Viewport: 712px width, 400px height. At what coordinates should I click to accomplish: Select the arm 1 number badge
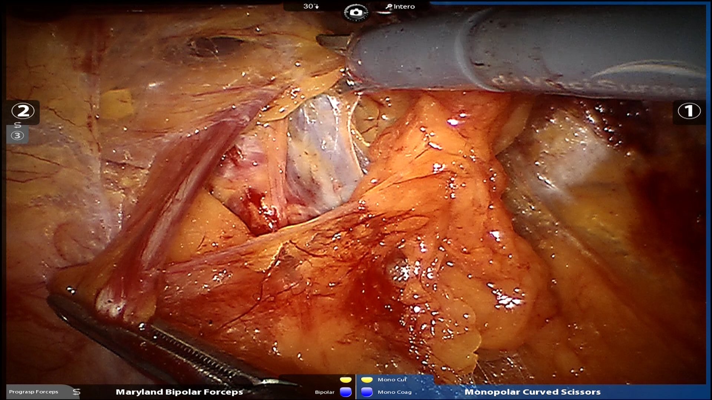(x=689, y=111)
